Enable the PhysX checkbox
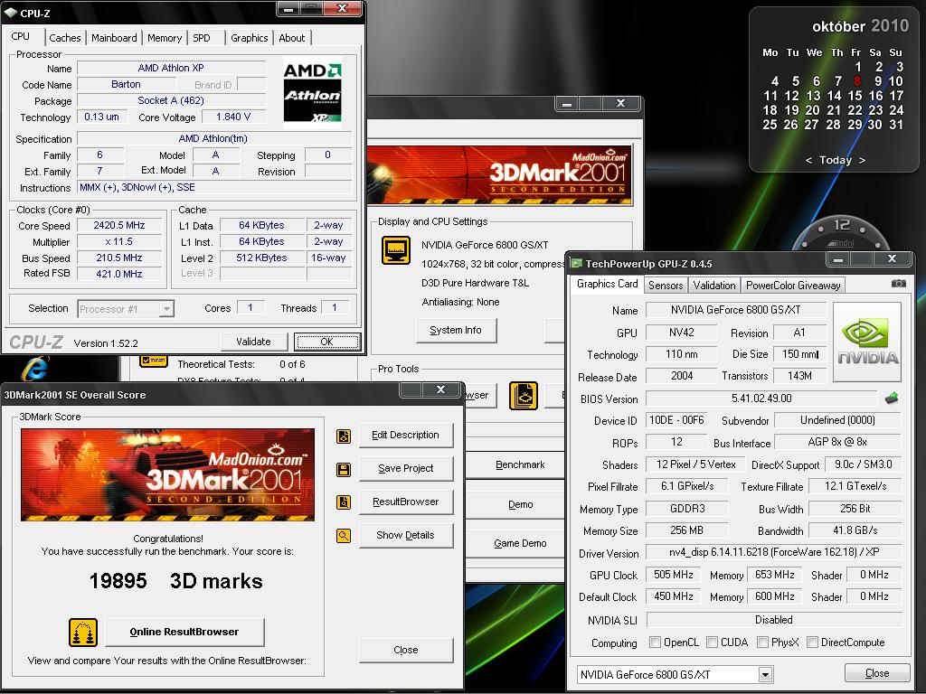The width and height of the screenshot is (926, 694). tap(763, 642)
